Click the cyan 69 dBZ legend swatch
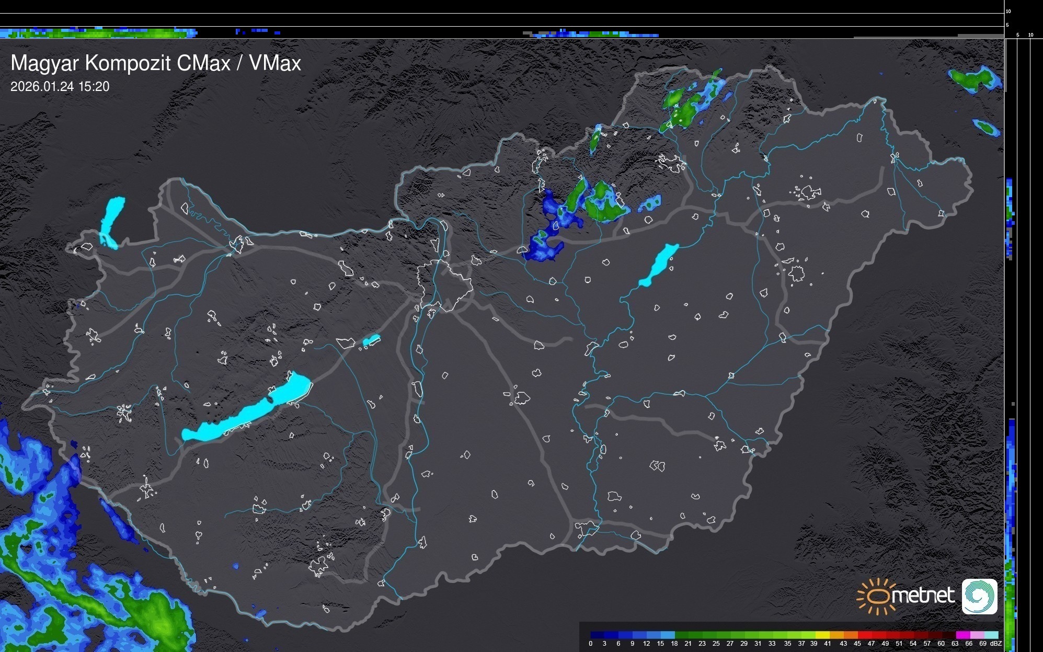This screenshot has width=1043, height=652. (x=990, y=635)
